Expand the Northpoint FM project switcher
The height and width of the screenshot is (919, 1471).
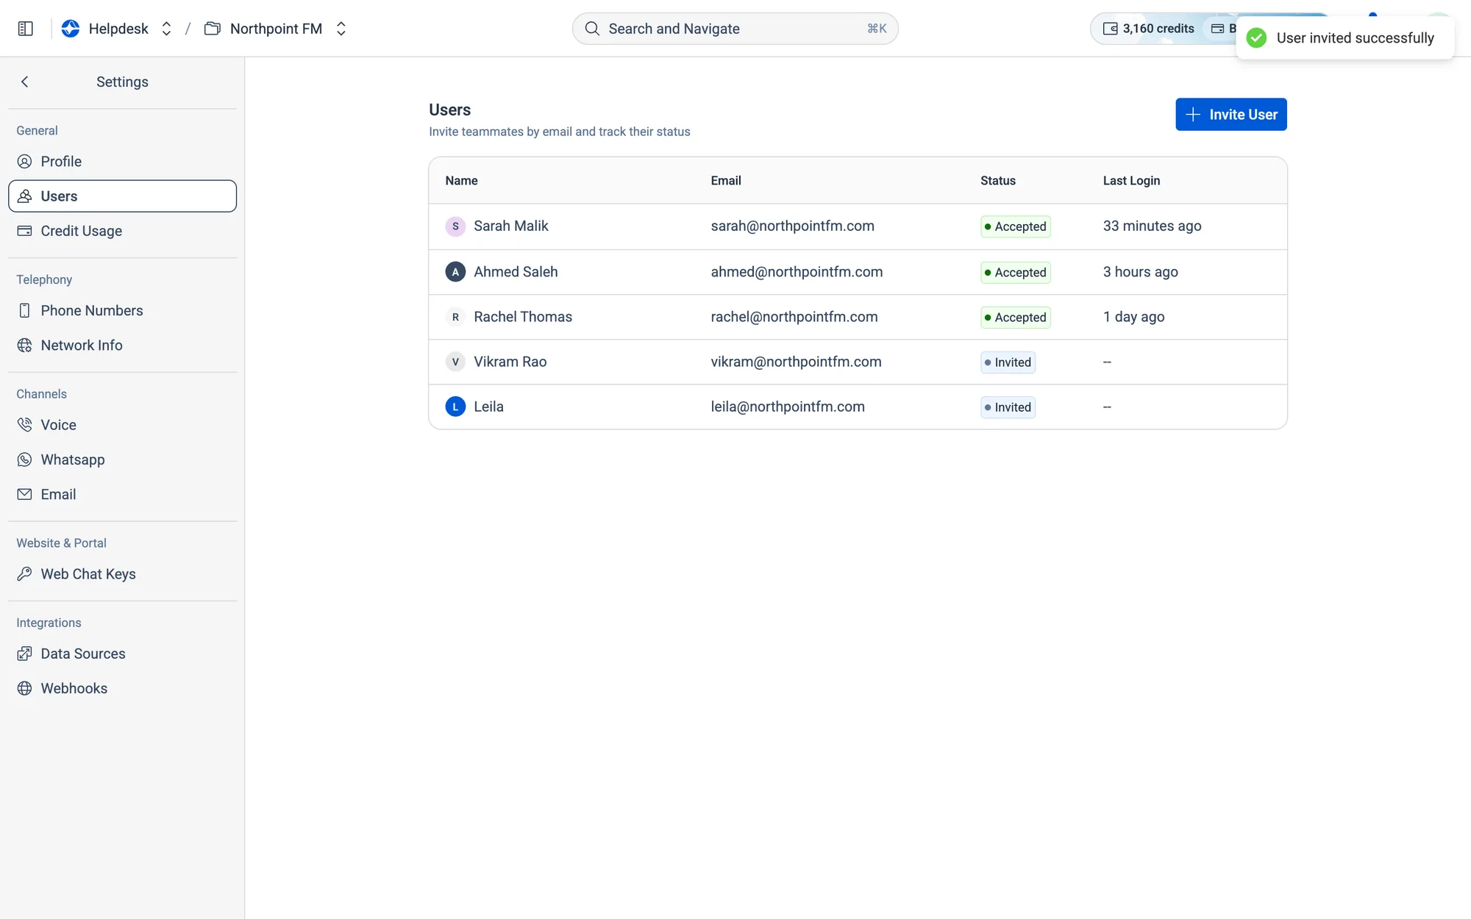(x=341, y=29)
